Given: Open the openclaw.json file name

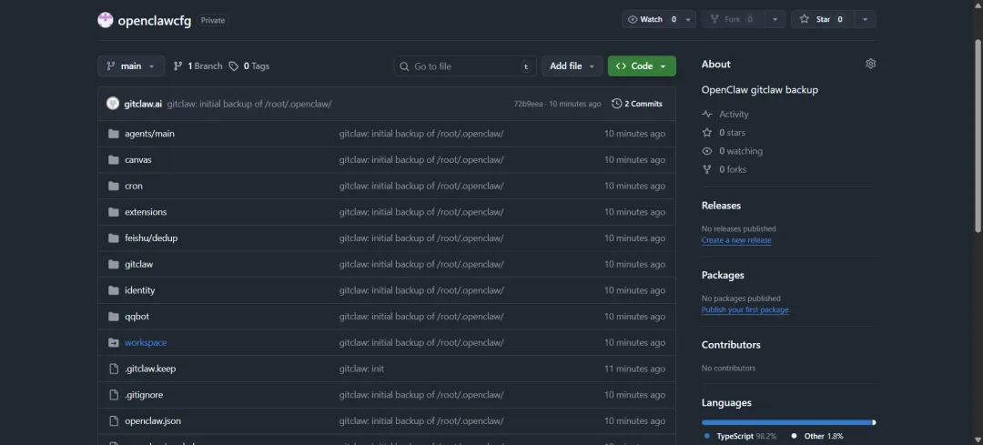Looking at the screenshot, I should [153, 421].
